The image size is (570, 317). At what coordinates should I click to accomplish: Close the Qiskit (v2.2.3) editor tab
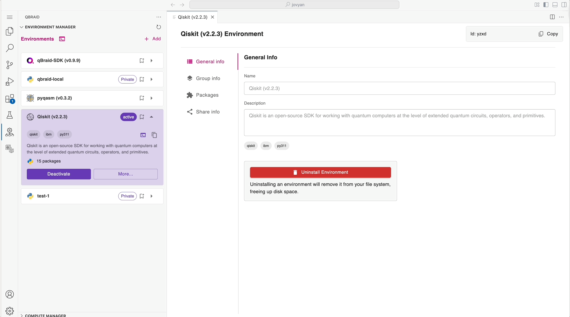pos(213,17)
